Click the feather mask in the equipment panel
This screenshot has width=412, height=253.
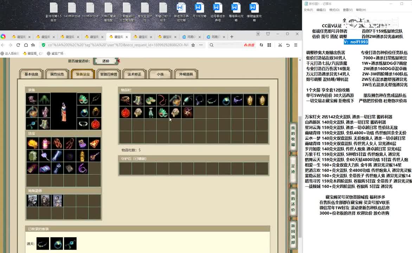coord(83,99)
